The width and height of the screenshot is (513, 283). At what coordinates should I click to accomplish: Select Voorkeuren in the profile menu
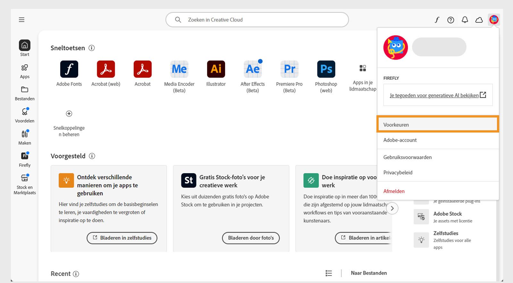point(438,125)
